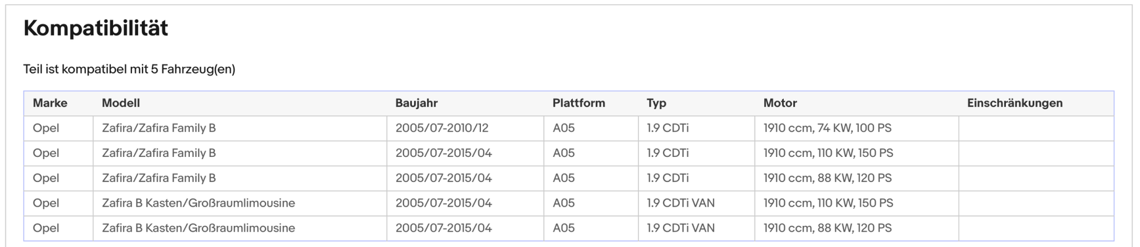Select the Kompatibilität heading
Viewport: 1140px width, 247px height.
pyautogui.click(x=95, y=28)
